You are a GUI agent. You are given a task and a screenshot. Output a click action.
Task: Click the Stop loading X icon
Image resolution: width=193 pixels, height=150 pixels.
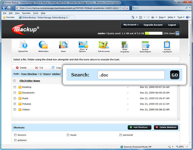(x=127, y=8)
